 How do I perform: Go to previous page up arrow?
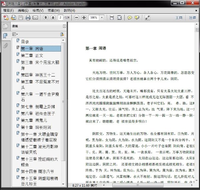[46, 17]
